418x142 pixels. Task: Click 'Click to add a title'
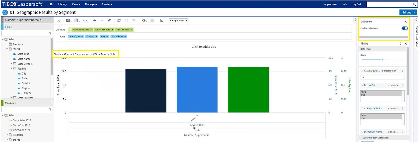tap(204, 47)
